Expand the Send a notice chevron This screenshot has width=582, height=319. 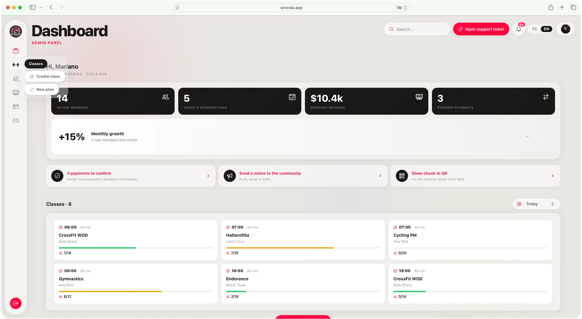[x=380, y=176]
